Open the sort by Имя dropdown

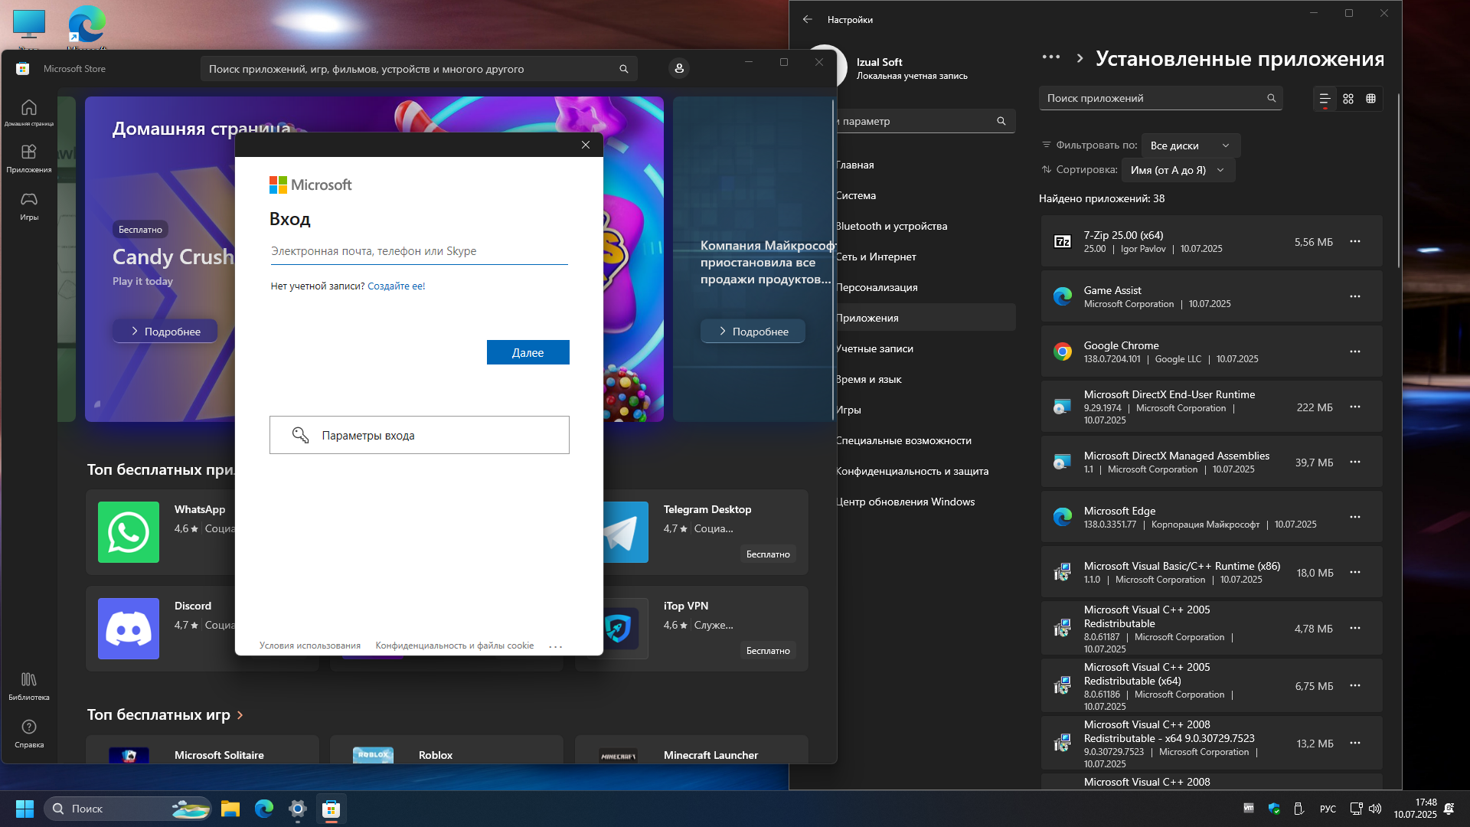click(x=1178, y=170)
